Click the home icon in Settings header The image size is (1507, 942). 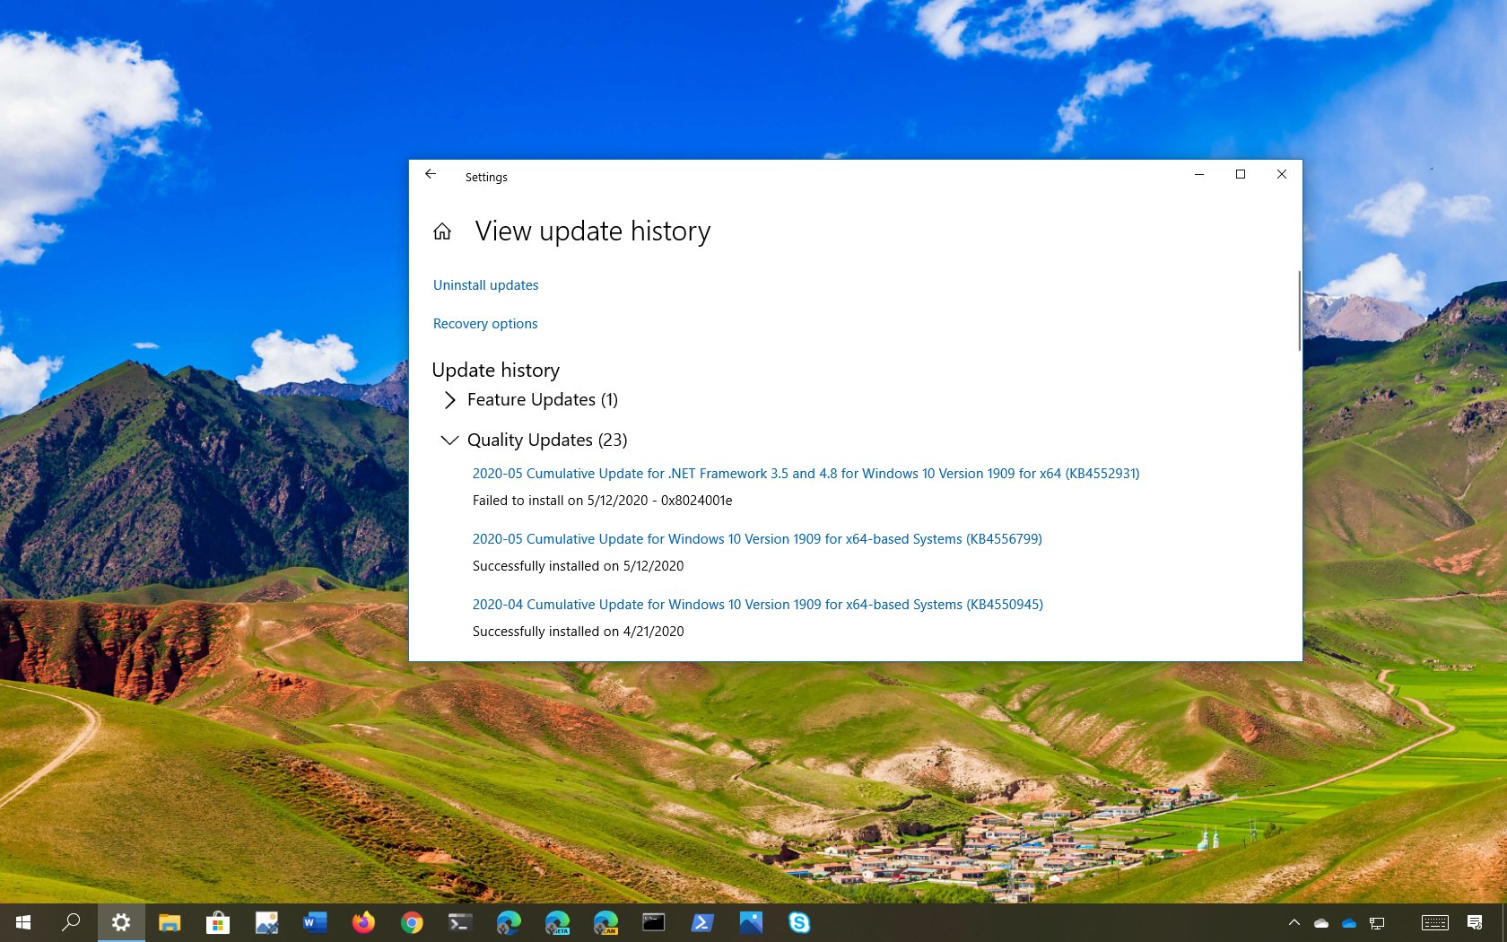[441, 231]
